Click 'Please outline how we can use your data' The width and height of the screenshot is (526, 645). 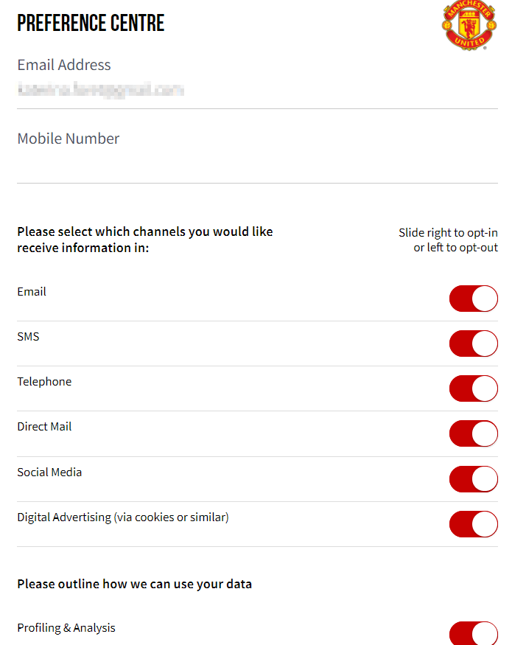(134, 584)
